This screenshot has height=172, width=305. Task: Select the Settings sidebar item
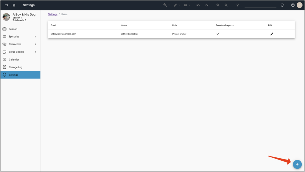[20, 75]
